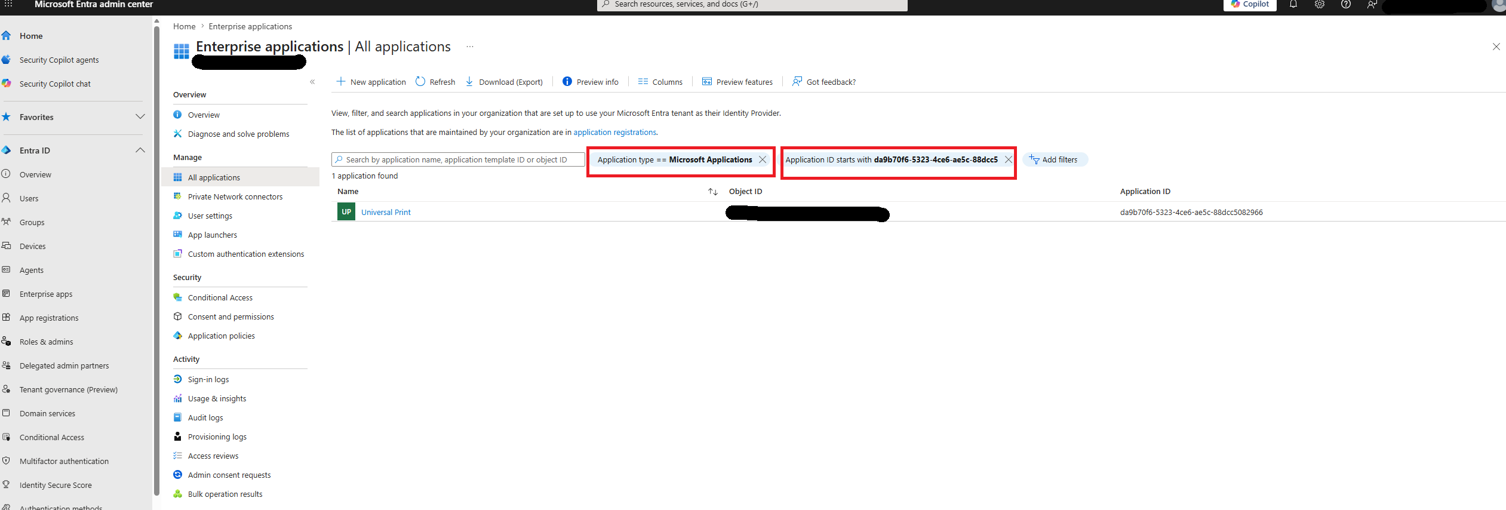Remove the Application ID filter

click(1009, 159)
